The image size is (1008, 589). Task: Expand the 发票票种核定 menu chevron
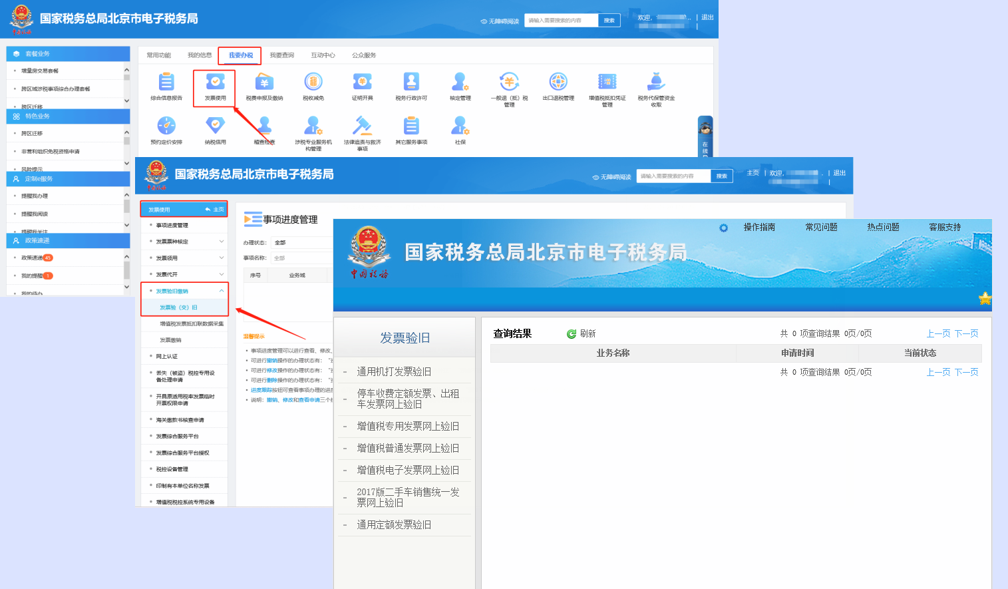(x=222, y=242)
